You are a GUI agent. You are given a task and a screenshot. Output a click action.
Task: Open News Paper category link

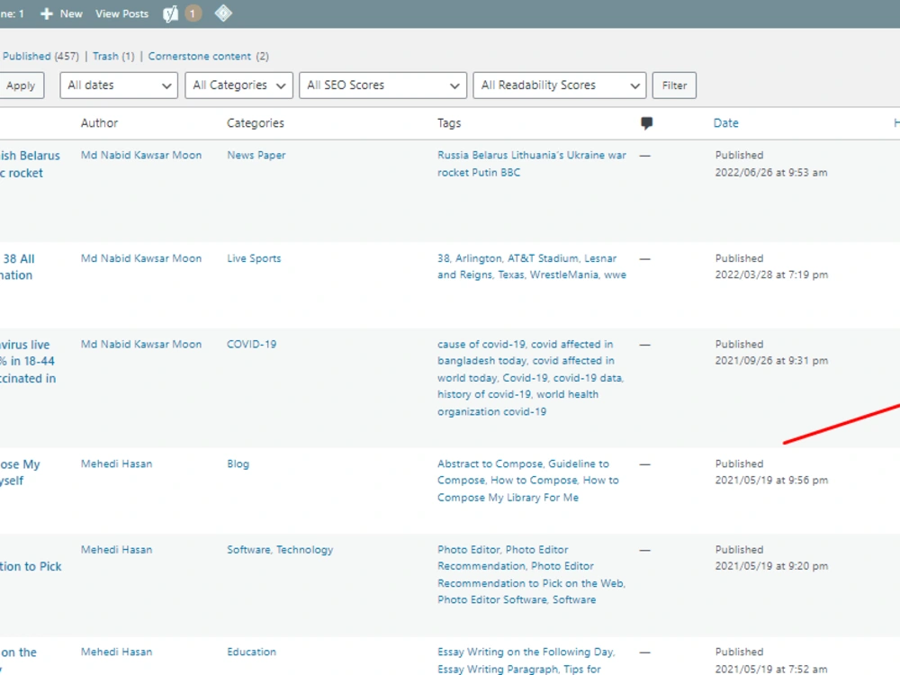click(256, 155)
